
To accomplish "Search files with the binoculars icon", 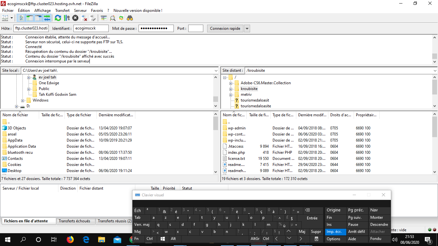I will [x=130, y=18].
